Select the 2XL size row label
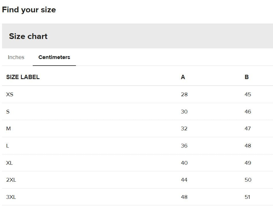Image resolution: width=273 pixels, height=212 pixels. [11, 180]
